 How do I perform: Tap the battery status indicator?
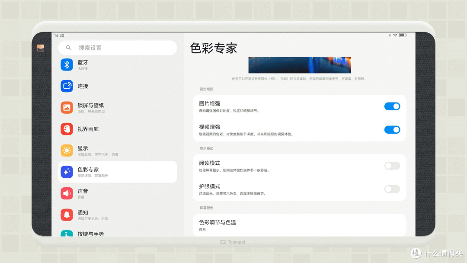[403, 35]
